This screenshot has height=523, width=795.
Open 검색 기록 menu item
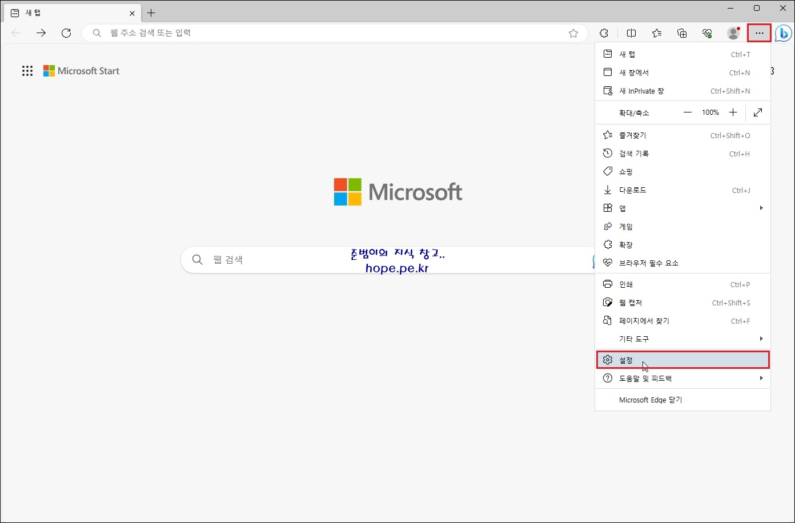682,154
